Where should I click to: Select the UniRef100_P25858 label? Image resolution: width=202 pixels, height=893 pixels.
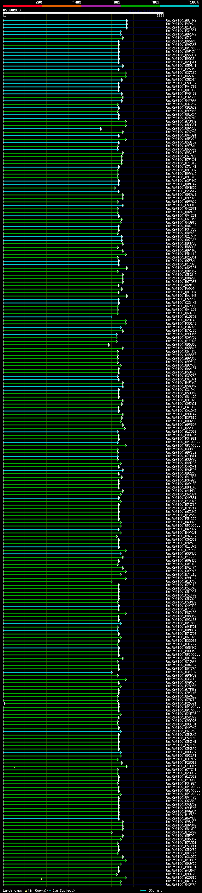tap(181, 69)
